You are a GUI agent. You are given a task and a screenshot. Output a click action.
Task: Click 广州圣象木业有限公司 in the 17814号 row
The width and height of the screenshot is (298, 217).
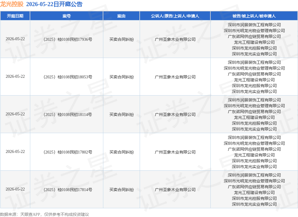tap(175, 190)
